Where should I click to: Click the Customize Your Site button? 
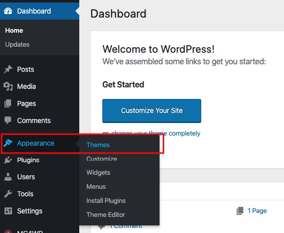[152, 111]
